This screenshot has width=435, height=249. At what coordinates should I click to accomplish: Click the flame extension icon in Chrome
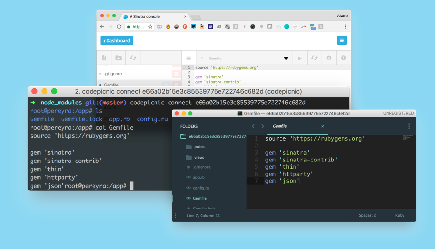point(168,27)
